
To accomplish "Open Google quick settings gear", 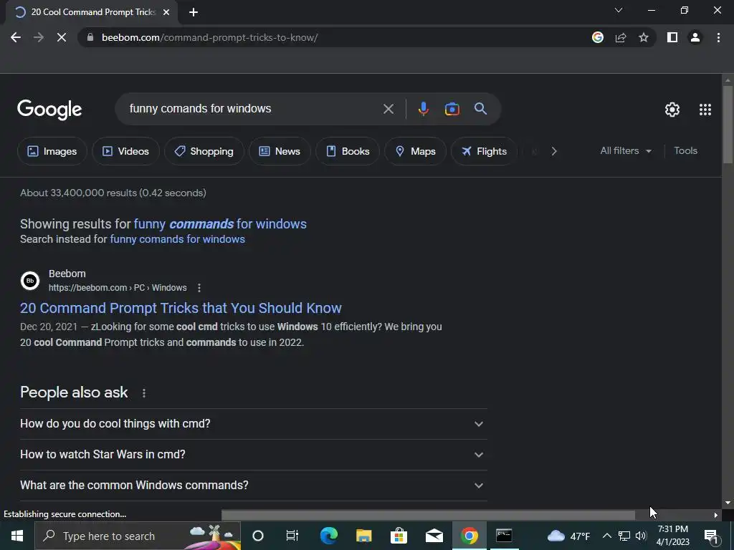I will (672, 110).
